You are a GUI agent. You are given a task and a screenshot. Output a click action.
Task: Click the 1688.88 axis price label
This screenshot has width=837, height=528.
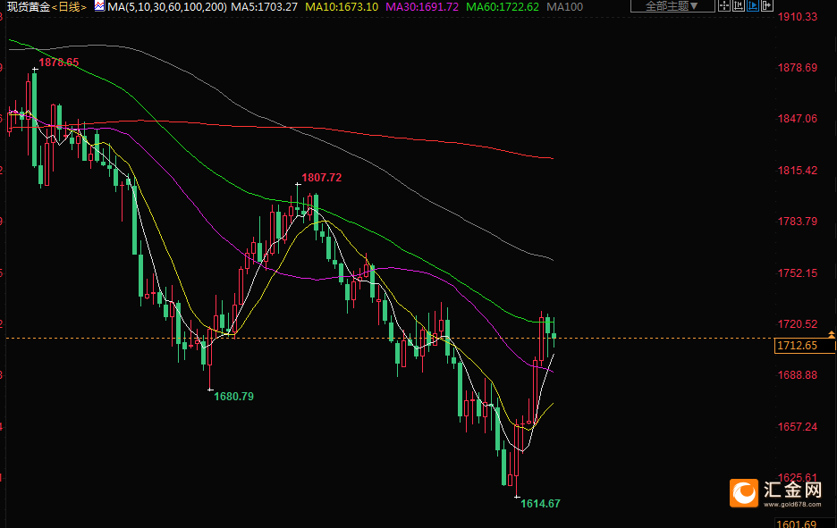coord(797,375)
